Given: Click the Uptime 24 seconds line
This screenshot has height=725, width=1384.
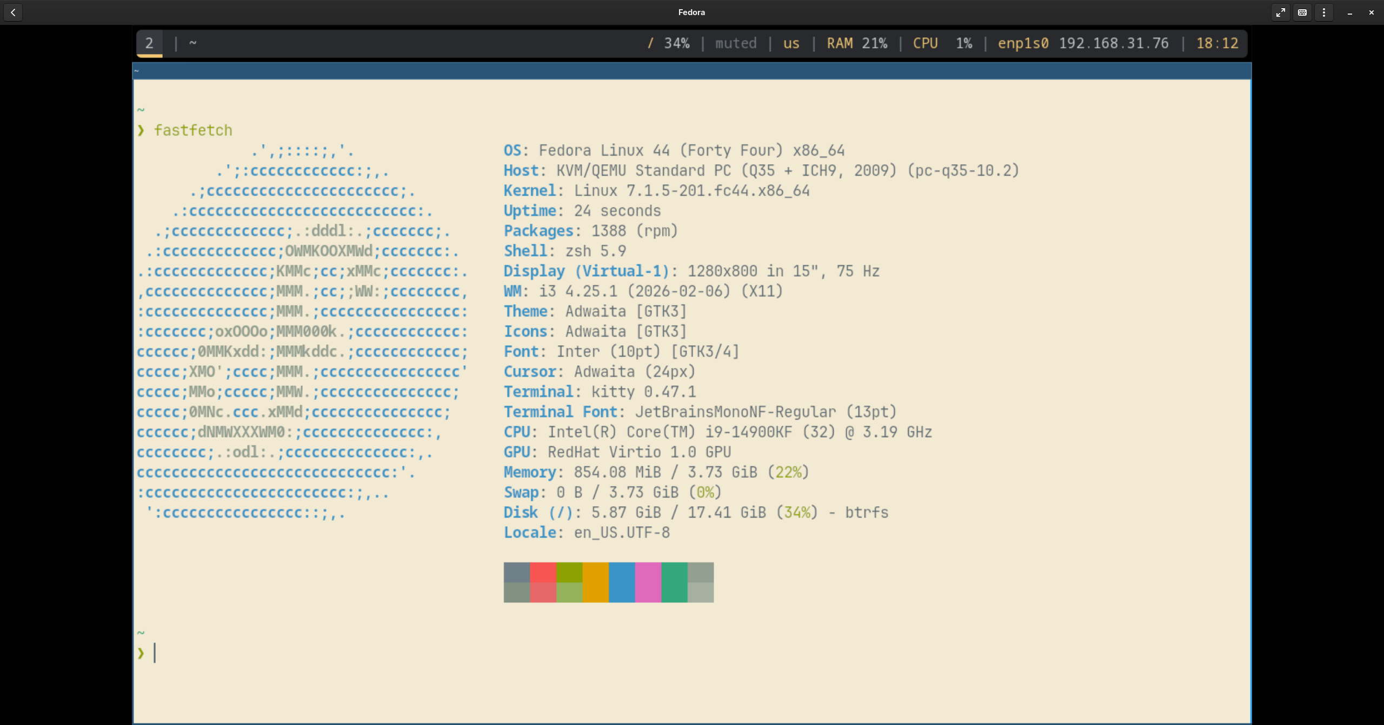Looking at the screenshot, I should click(582, 211).
